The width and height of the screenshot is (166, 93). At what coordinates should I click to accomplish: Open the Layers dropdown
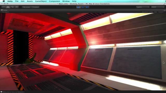[x=143, y=7]
